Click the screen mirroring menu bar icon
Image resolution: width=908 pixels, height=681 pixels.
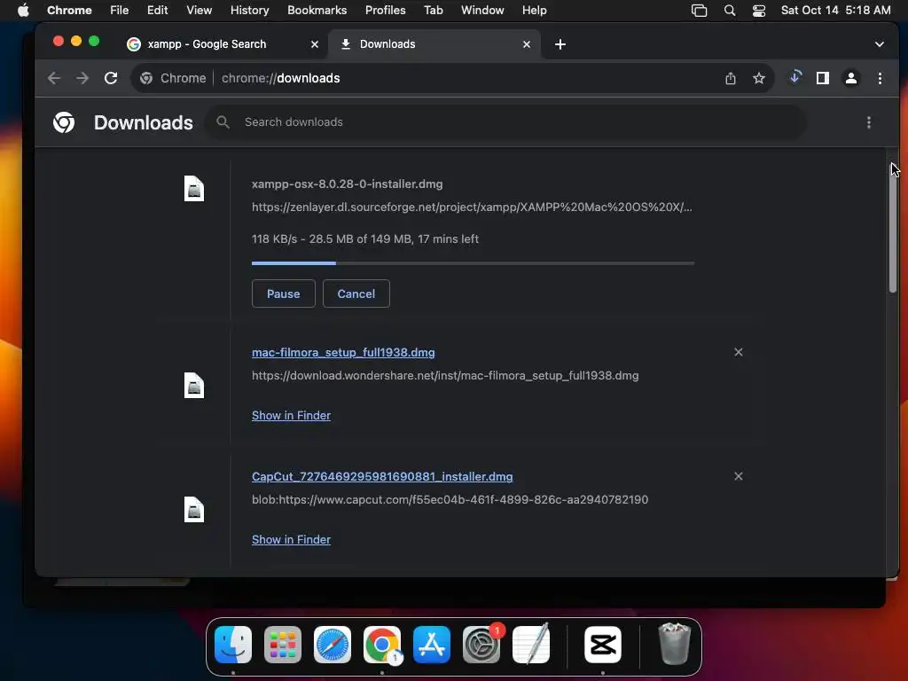coord(699,11)
